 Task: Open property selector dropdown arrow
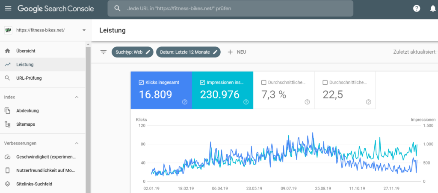(x=84, y=30)
